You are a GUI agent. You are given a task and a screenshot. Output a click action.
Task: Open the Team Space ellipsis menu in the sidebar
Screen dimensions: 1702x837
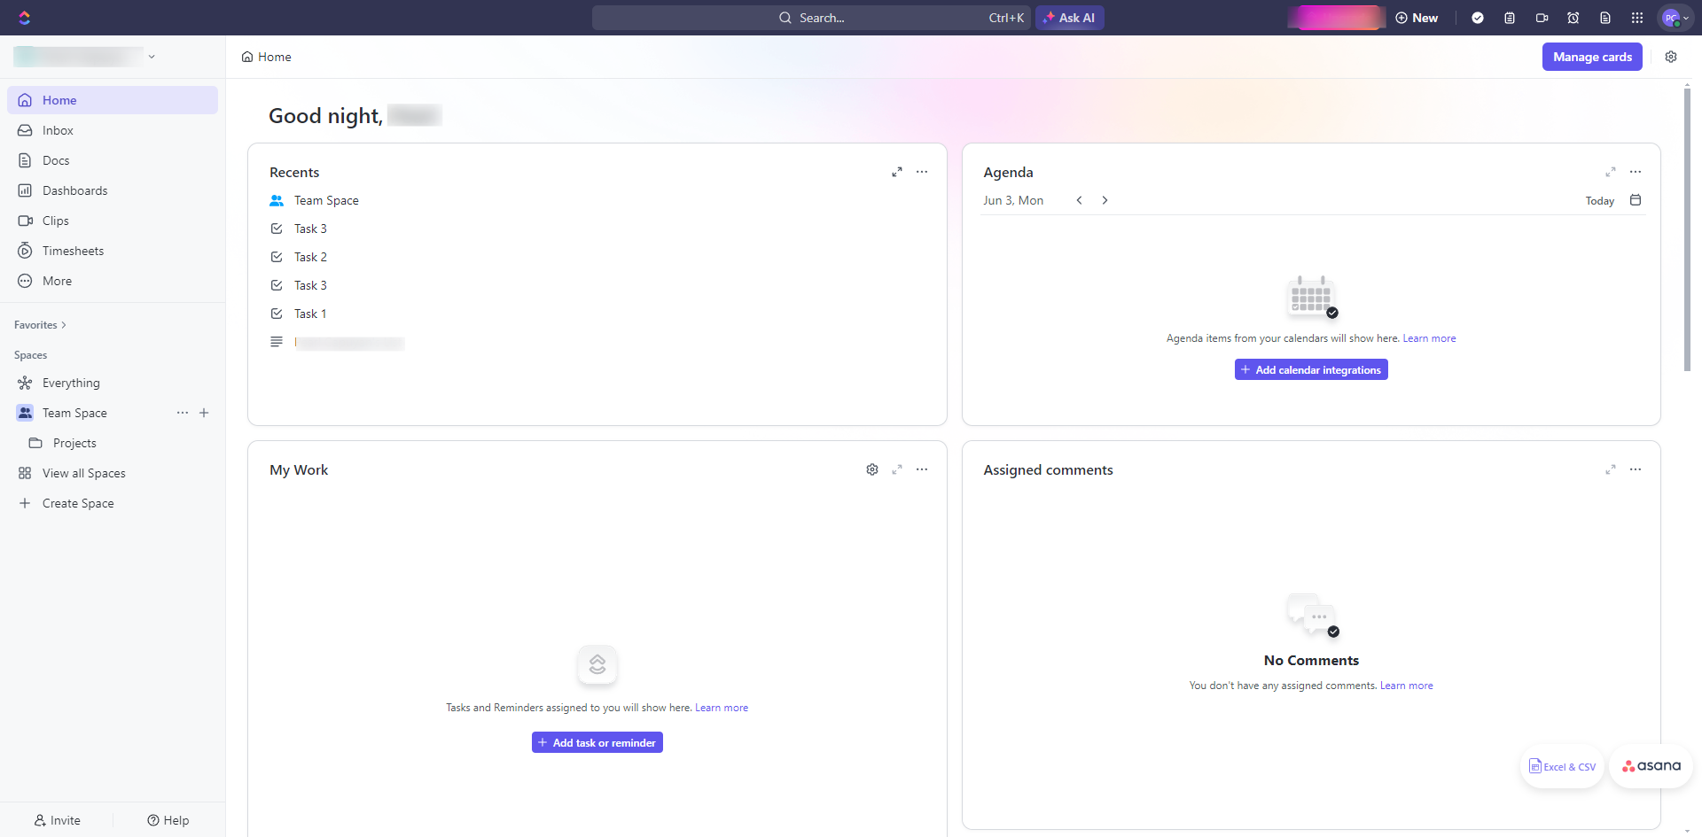183,413
